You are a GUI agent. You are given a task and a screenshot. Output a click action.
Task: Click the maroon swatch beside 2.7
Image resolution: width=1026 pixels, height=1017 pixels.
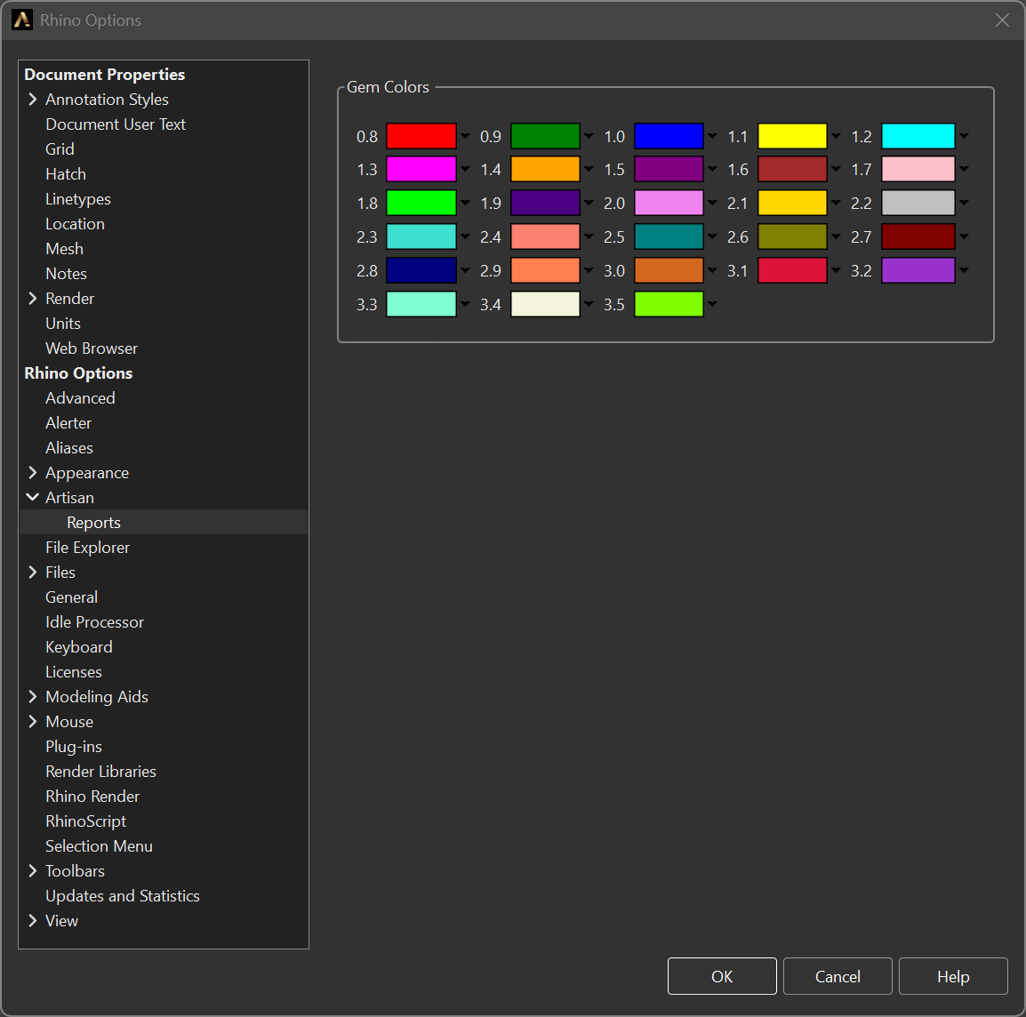pos(918,236)
